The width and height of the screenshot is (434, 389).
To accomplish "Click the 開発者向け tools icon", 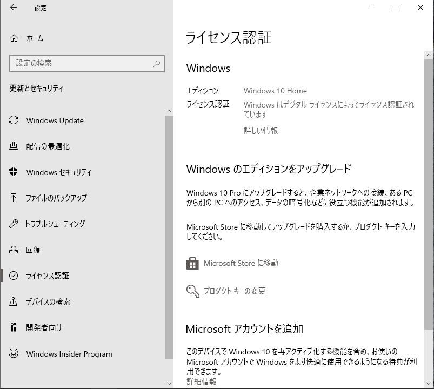I will coord(14,327).
